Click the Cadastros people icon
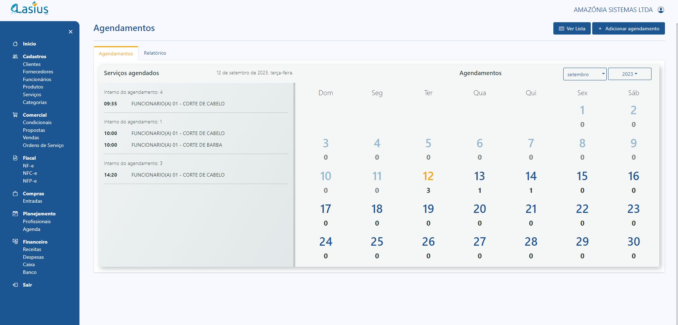This screenshot has width=678, height=325. pos(15,56)
